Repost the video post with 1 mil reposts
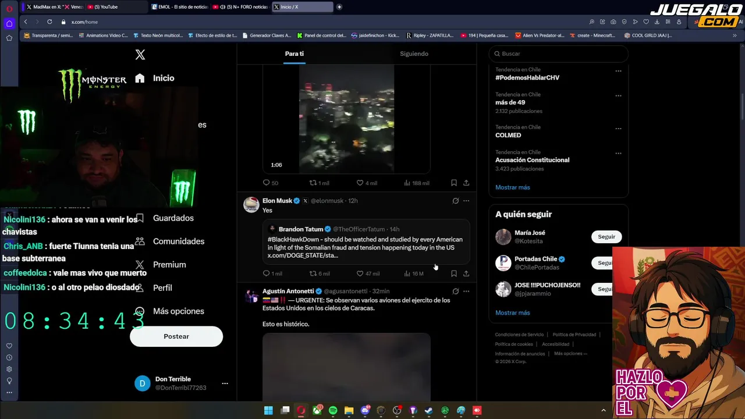Image resolution: width=745 pixels, height=419 pixels. (x=319, y=183)
